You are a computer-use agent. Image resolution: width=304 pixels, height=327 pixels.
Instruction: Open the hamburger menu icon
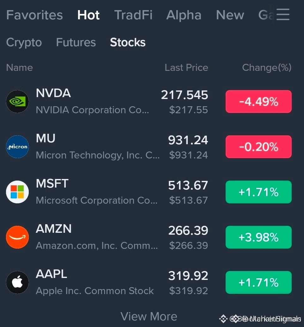(283, 15)
